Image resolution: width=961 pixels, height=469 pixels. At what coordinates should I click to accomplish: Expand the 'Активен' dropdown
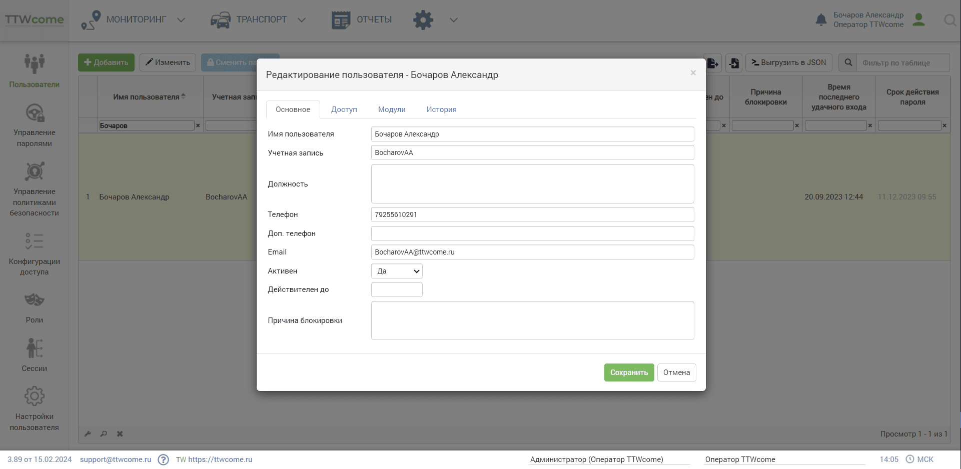point(397,271)
